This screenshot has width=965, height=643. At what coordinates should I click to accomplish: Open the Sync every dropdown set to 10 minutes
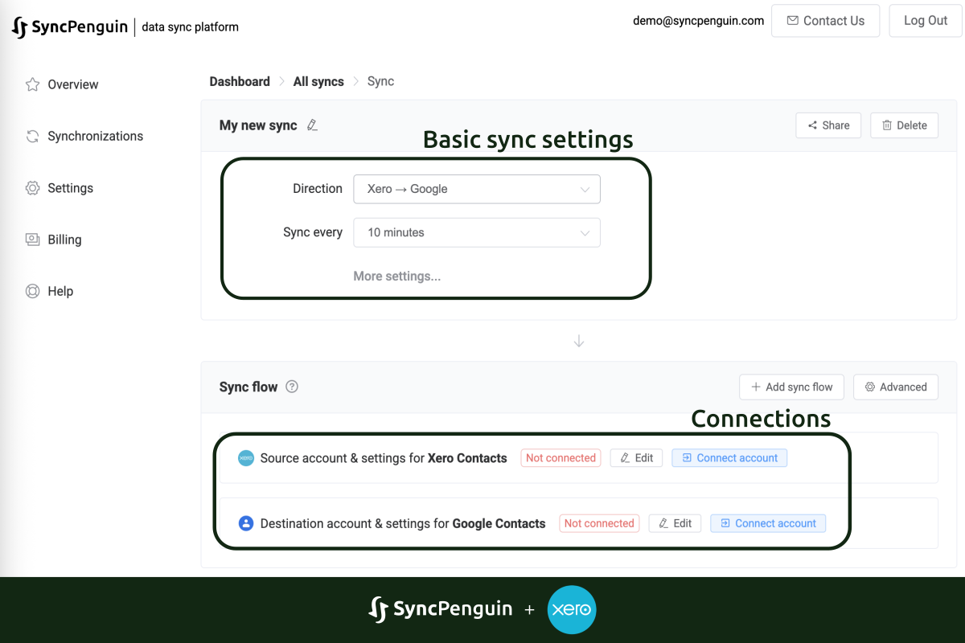(x=477, y=232)
